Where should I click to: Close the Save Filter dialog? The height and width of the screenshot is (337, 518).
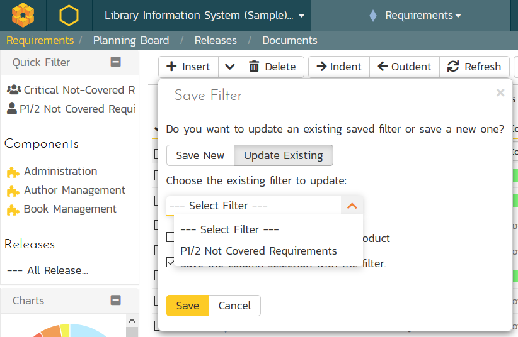[500, 93]
